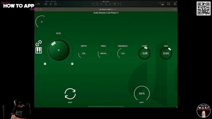Screen dimensions: 212x119
Task: Click the ab Phaser X window title
Action: (106, 10)
